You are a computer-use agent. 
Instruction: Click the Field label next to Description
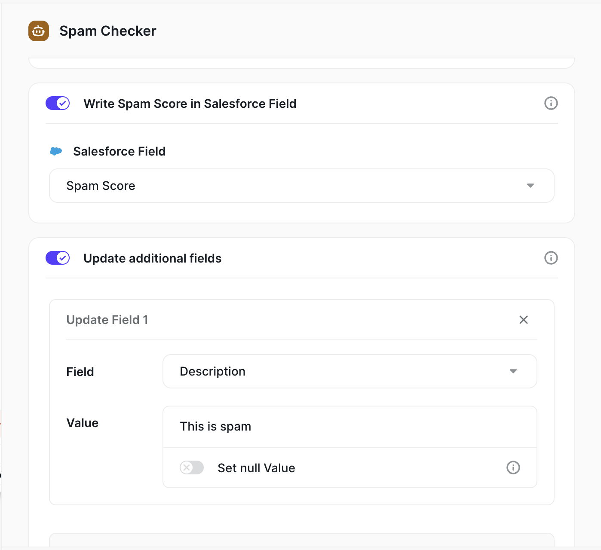(80, 372)
